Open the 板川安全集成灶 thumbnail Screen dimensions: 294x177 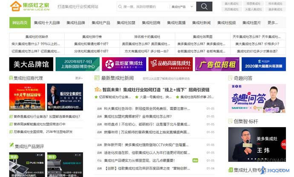click(x=65, y=97)
